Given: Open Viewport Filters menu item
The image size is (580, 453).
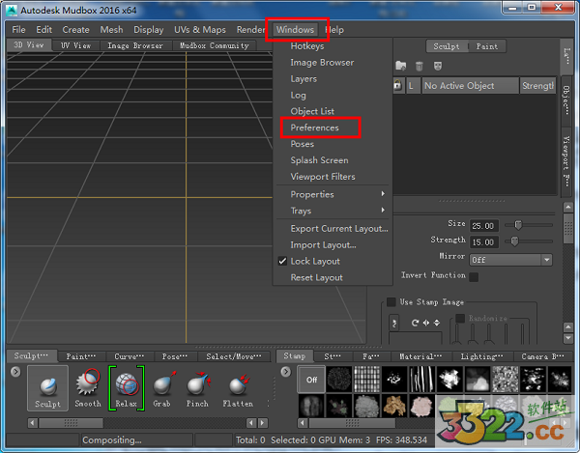Looking at the screenshot, I should (323, 177).
